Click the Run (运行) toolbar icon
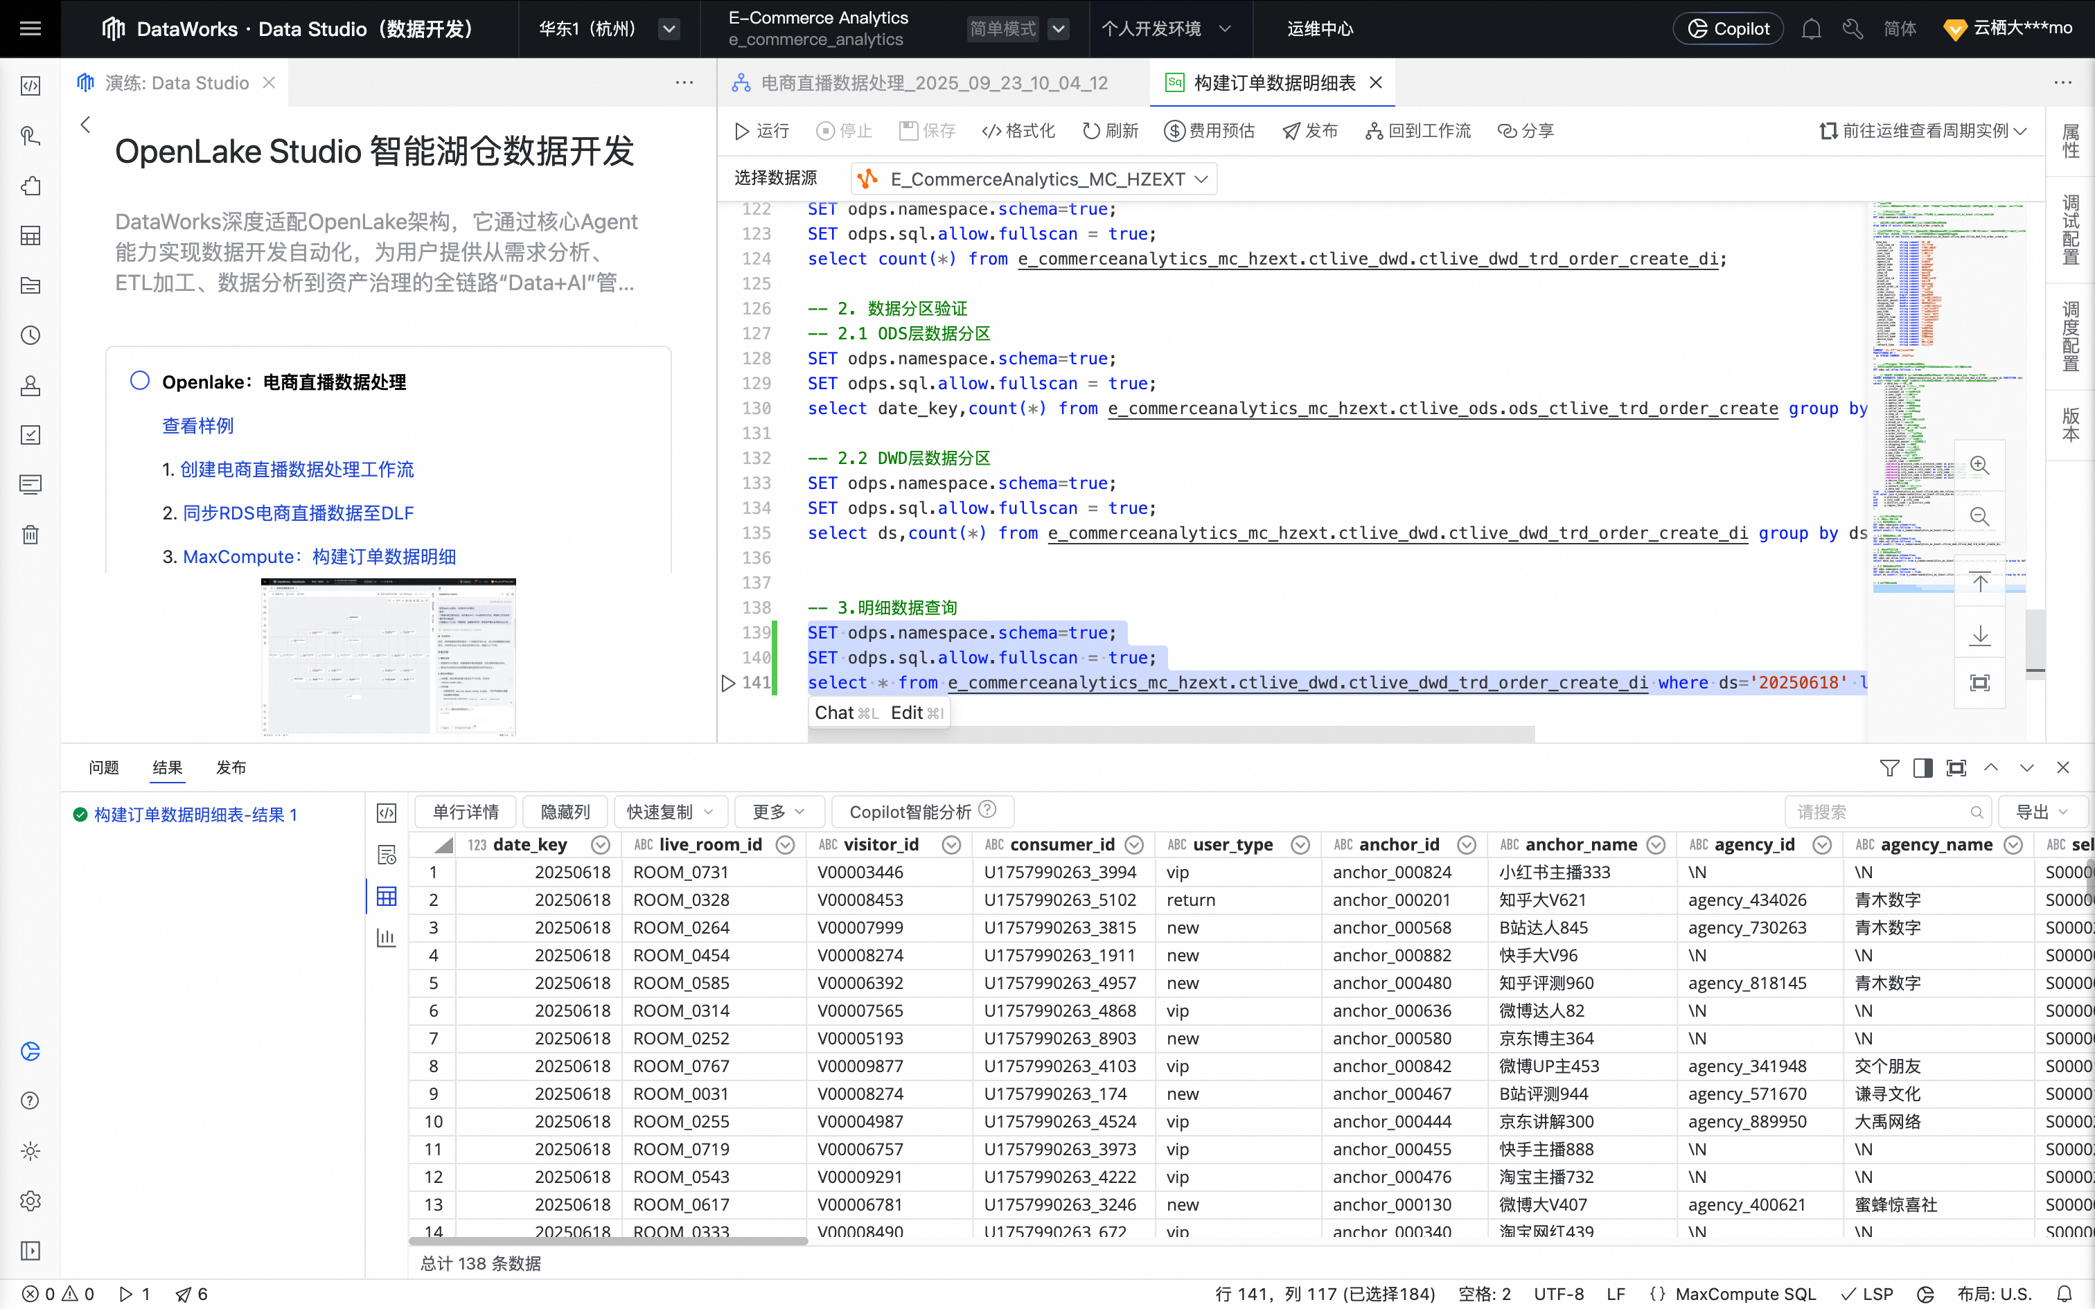Screen dimensions: 2095x1309 click(742, 131)
